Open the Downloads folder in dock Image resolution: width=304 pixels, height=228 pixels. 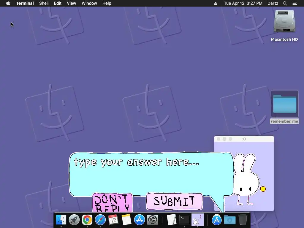[x=230, y=220]
